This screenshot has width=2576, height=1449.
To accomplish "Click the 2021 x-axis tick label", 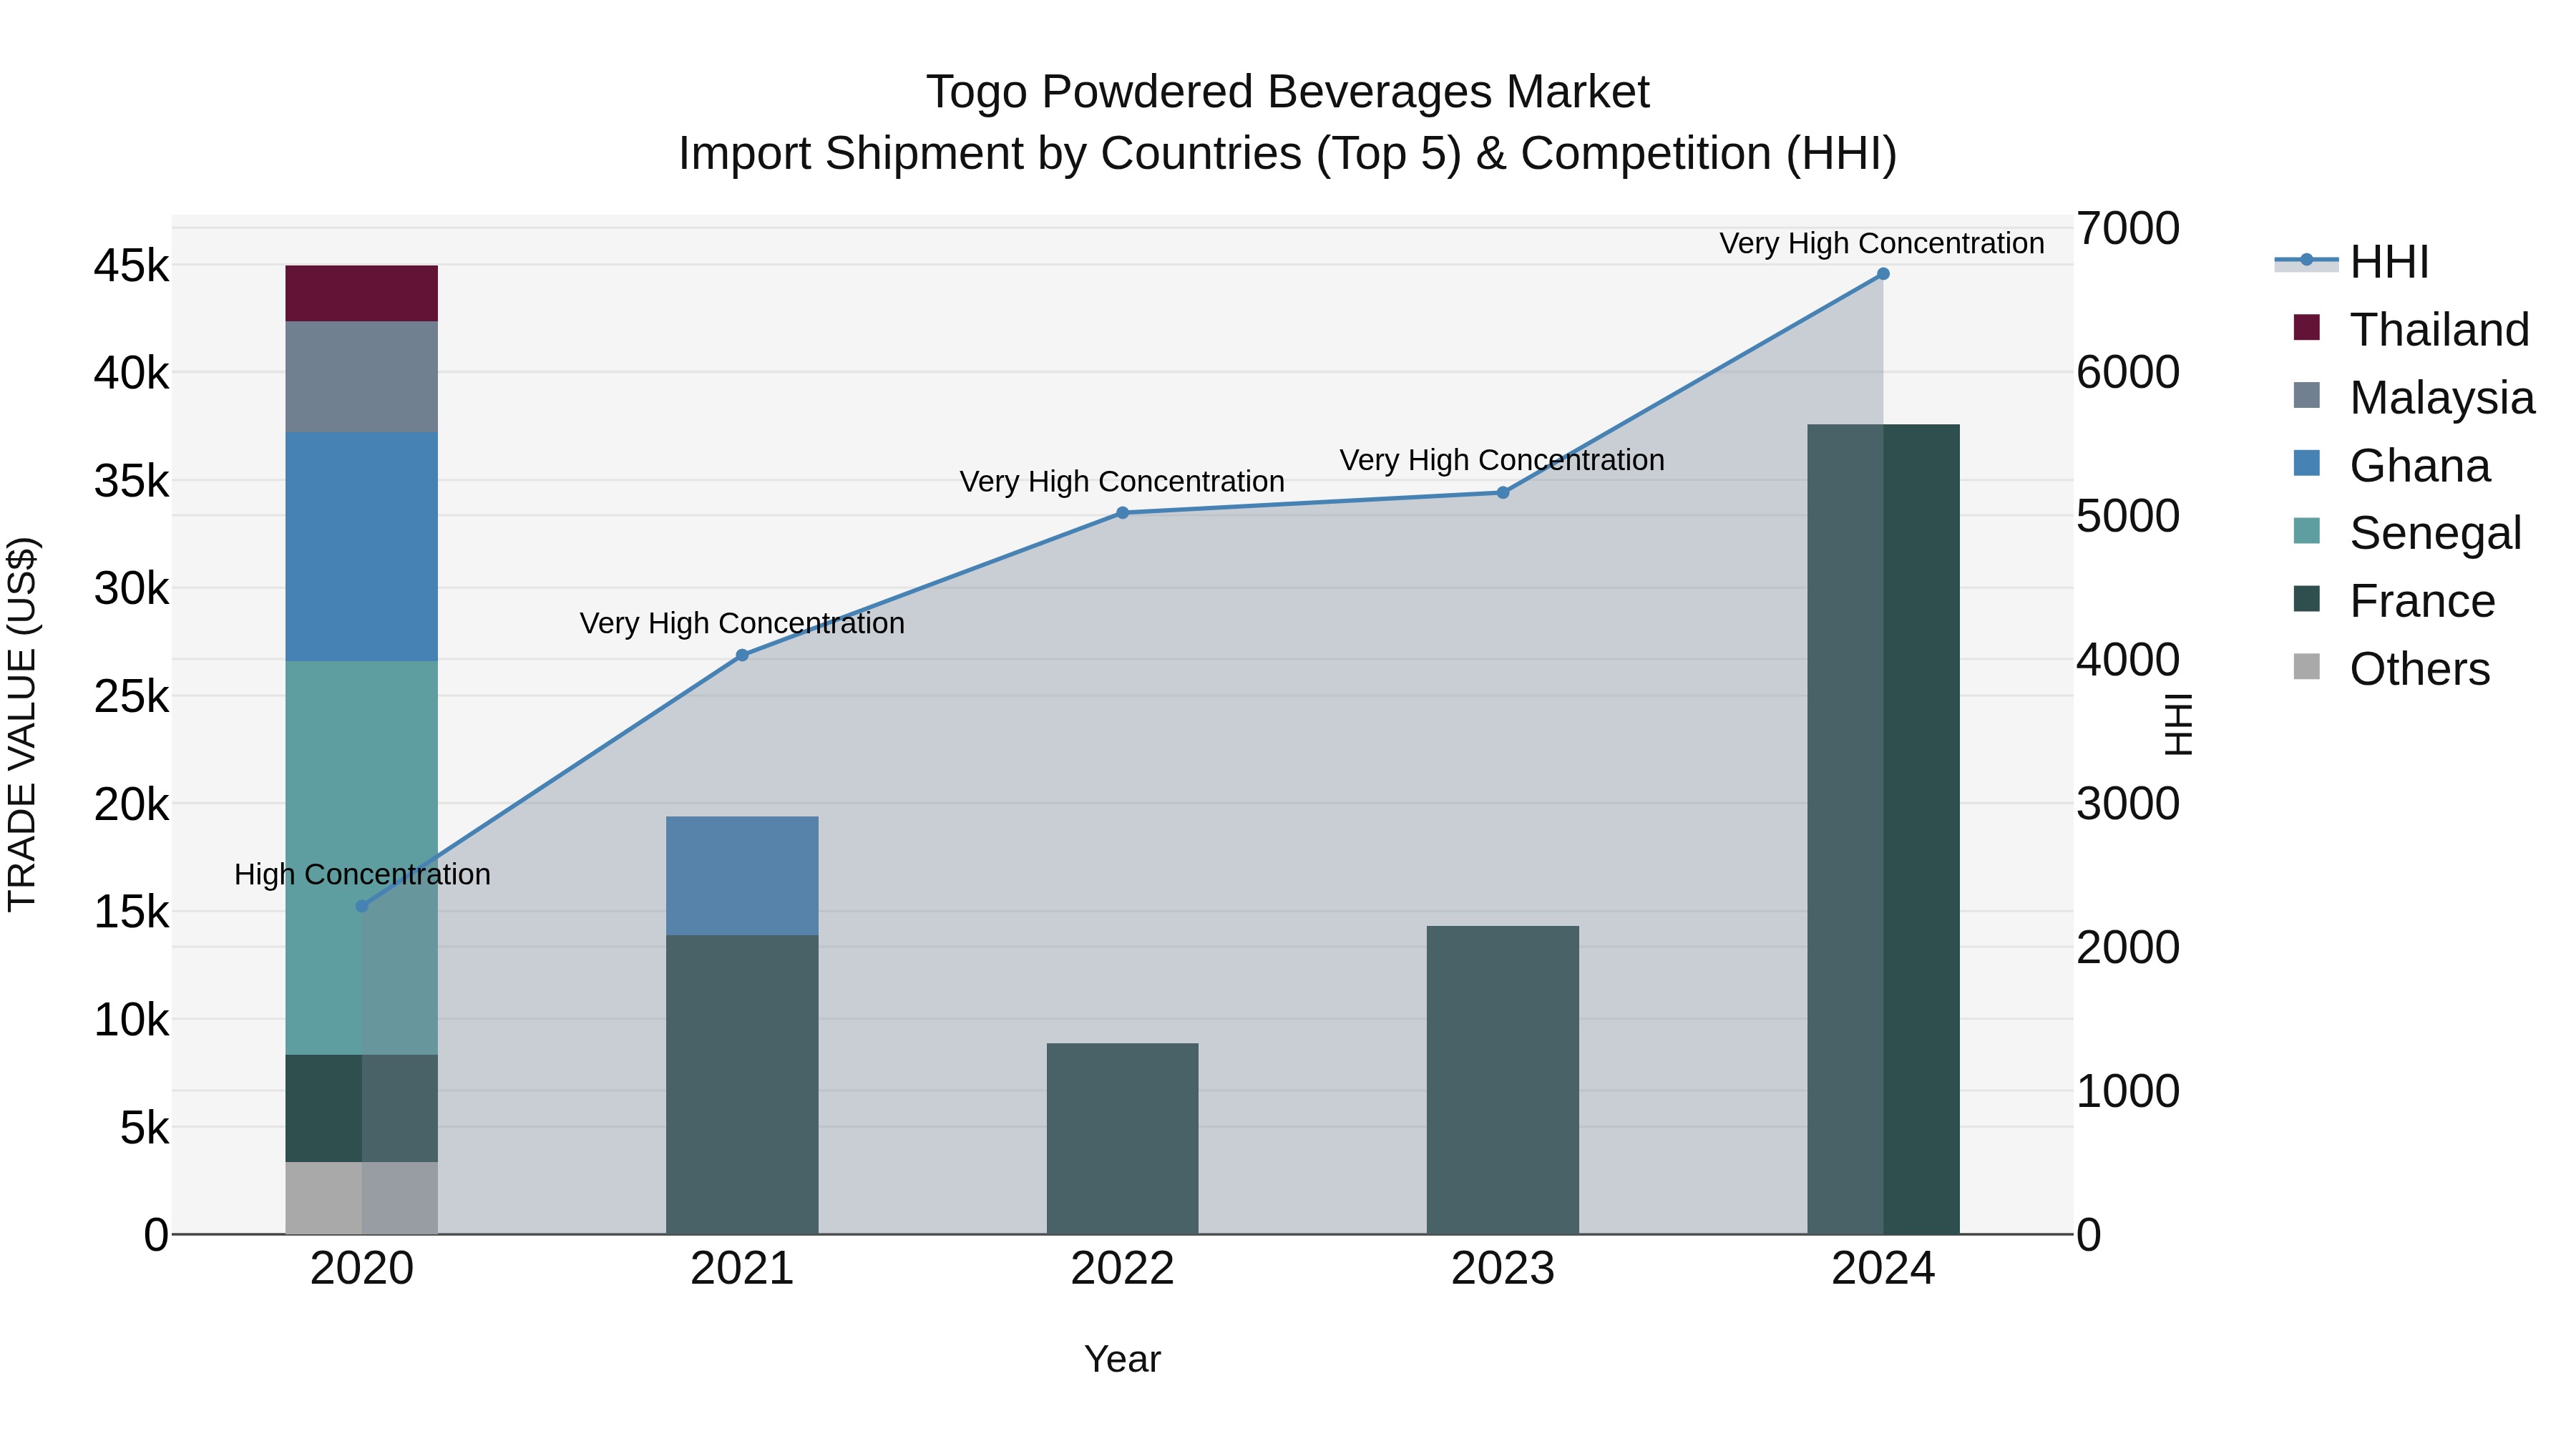I will [742, 1269].
